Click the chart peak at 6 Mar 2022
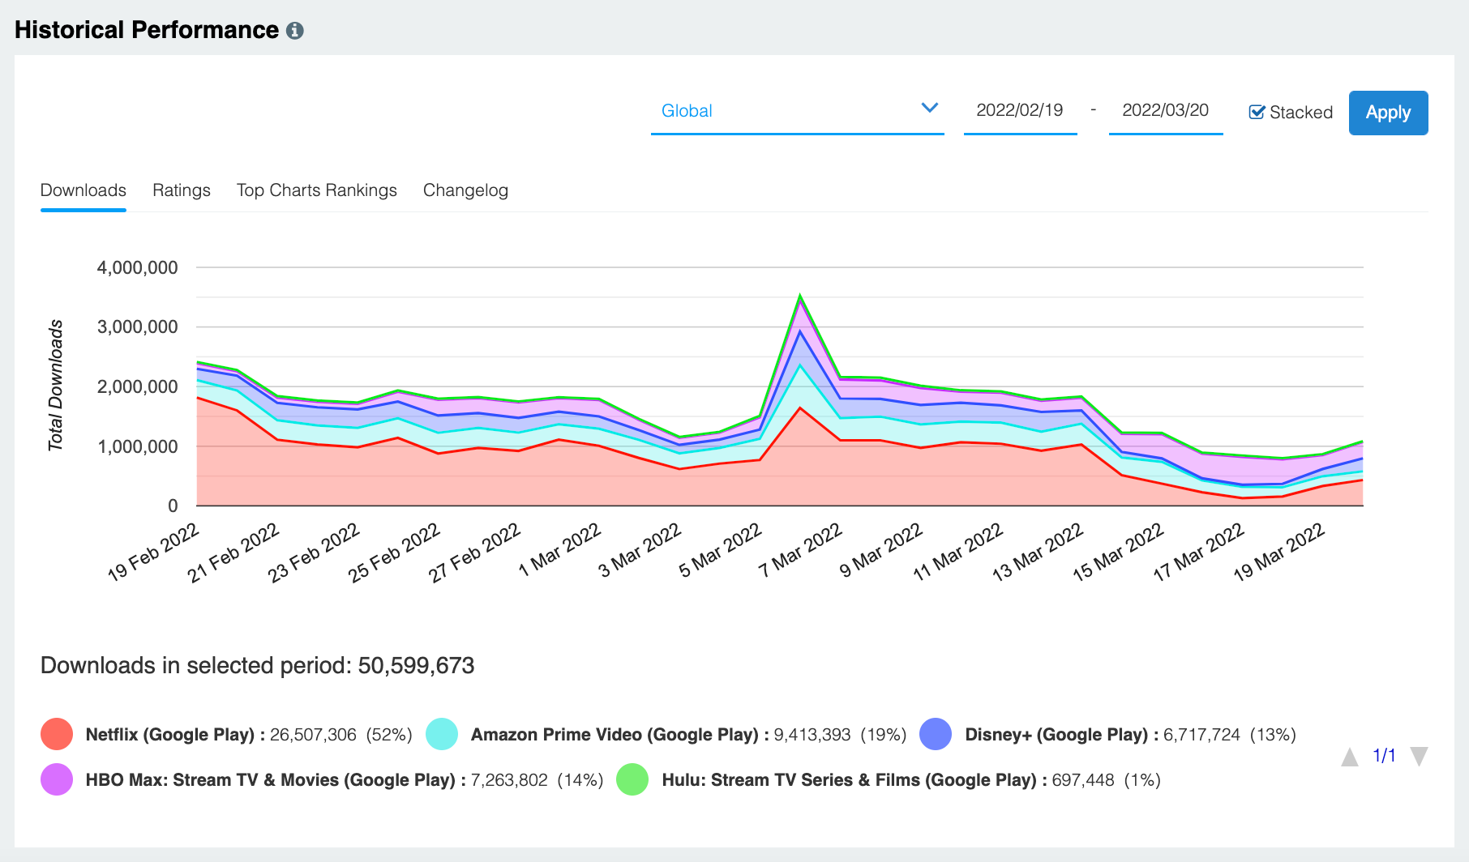The height and width of the screenshot is (862, 1469). click(x=800, y=297)
